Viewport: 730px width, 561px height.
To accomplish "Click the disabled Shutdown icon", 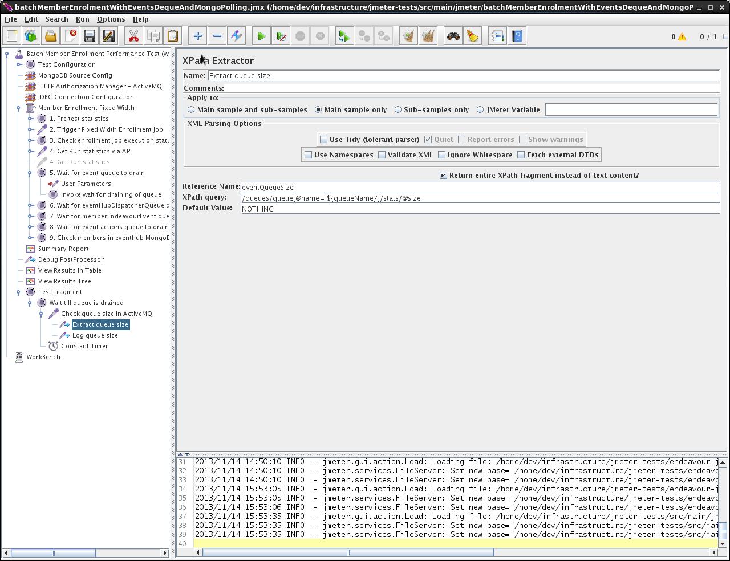I will tap(319, 36).
